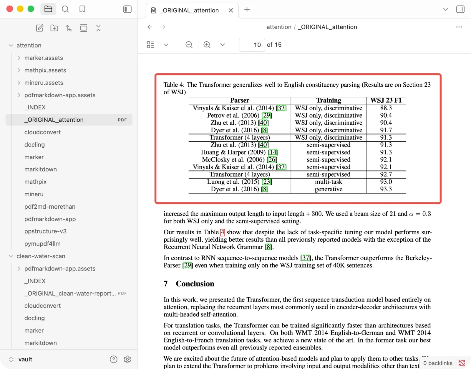Expand the marker.assets folder
Viewport: 471px width, 369px height.
pos(19,58)
